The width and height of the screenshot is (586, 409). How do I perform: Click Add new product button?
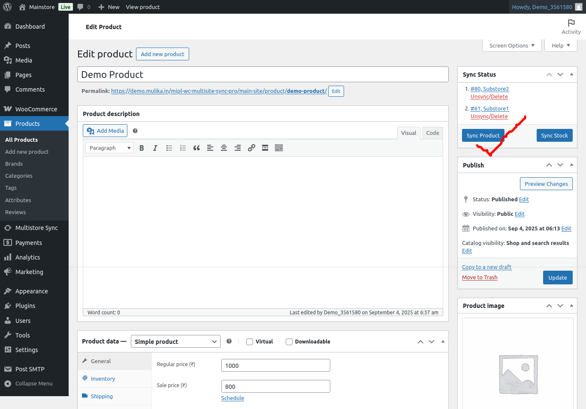[x=163, y=54]
